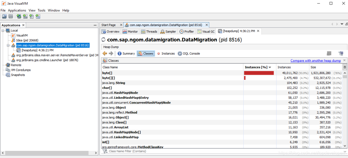Select the byte[][] class row
The width and height of the screenshot is (348, 158).
point(222,78)
